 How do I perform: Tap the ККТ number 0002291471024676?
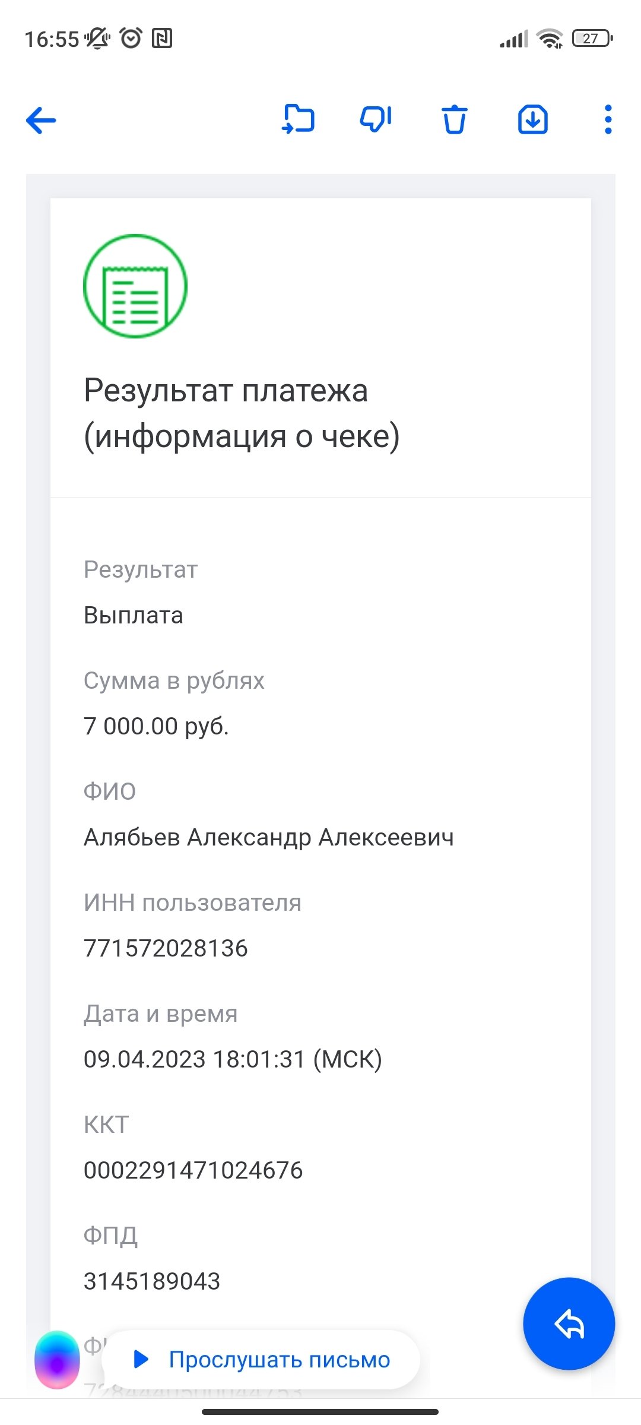click(193, 1170)
